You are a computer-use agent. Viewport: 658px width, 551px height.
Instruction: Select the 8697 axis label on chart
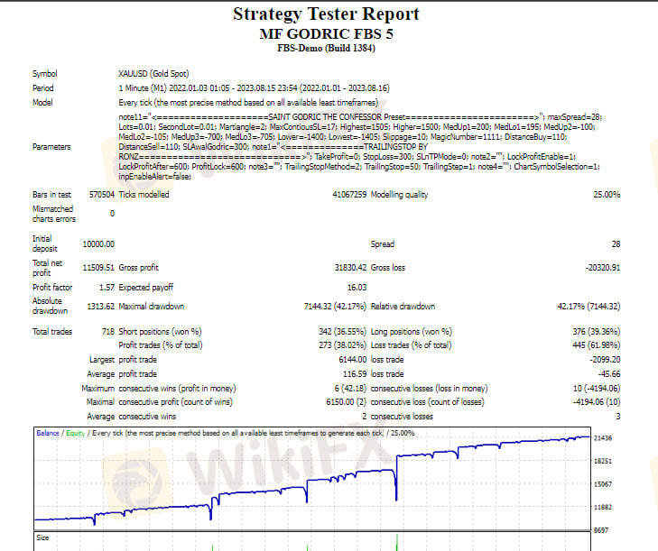[x=601, y=530]
